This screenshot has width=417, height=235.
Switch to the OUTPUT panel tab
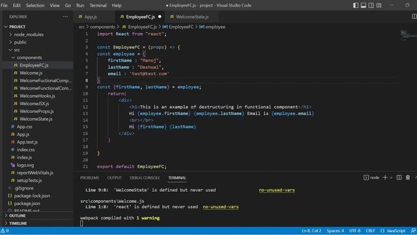point(115,178)
